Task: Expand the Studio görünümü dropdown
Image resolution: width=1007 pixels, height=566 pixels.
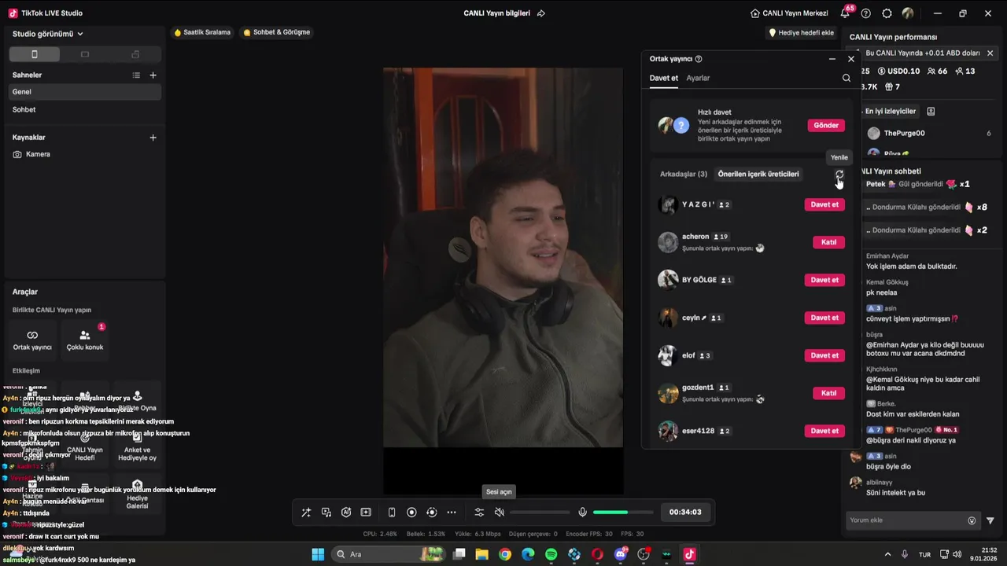Action: (x=48, y=34)
